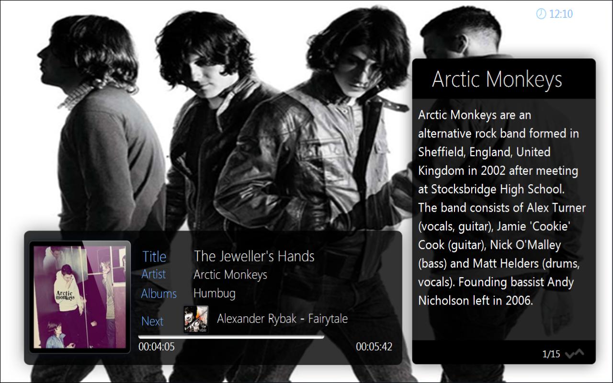
Task: Click the clock icon beside 12:10
Action: [541, 13]
